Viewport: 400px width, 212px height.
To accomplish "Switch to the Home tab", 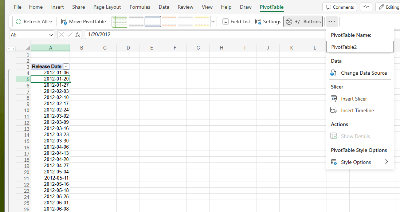I will click(36, 7).
